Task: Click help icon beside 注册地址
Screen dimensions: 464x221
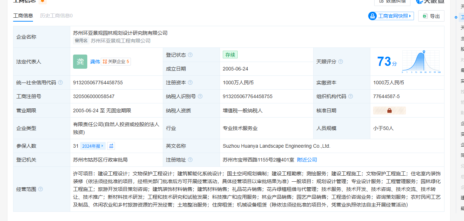Action: pyautogui.click(x=190, y=160)
